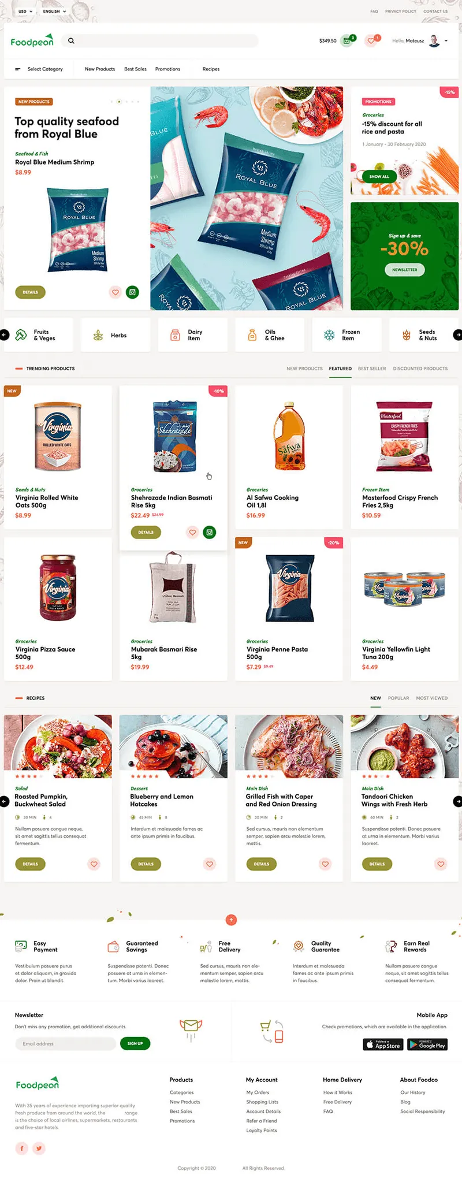Open the shopping cart icon in header
Image resolution: width=462 pixels, height=1186 pixels.
click(x=346, y=41)
